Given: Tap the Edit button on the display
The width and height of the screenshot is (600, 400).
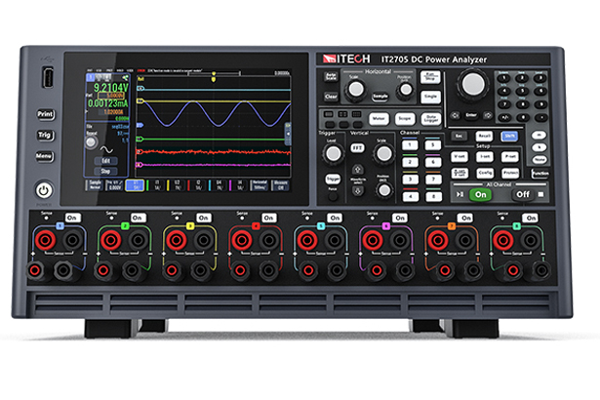Looking at the screenshot, I should point(105,161).
